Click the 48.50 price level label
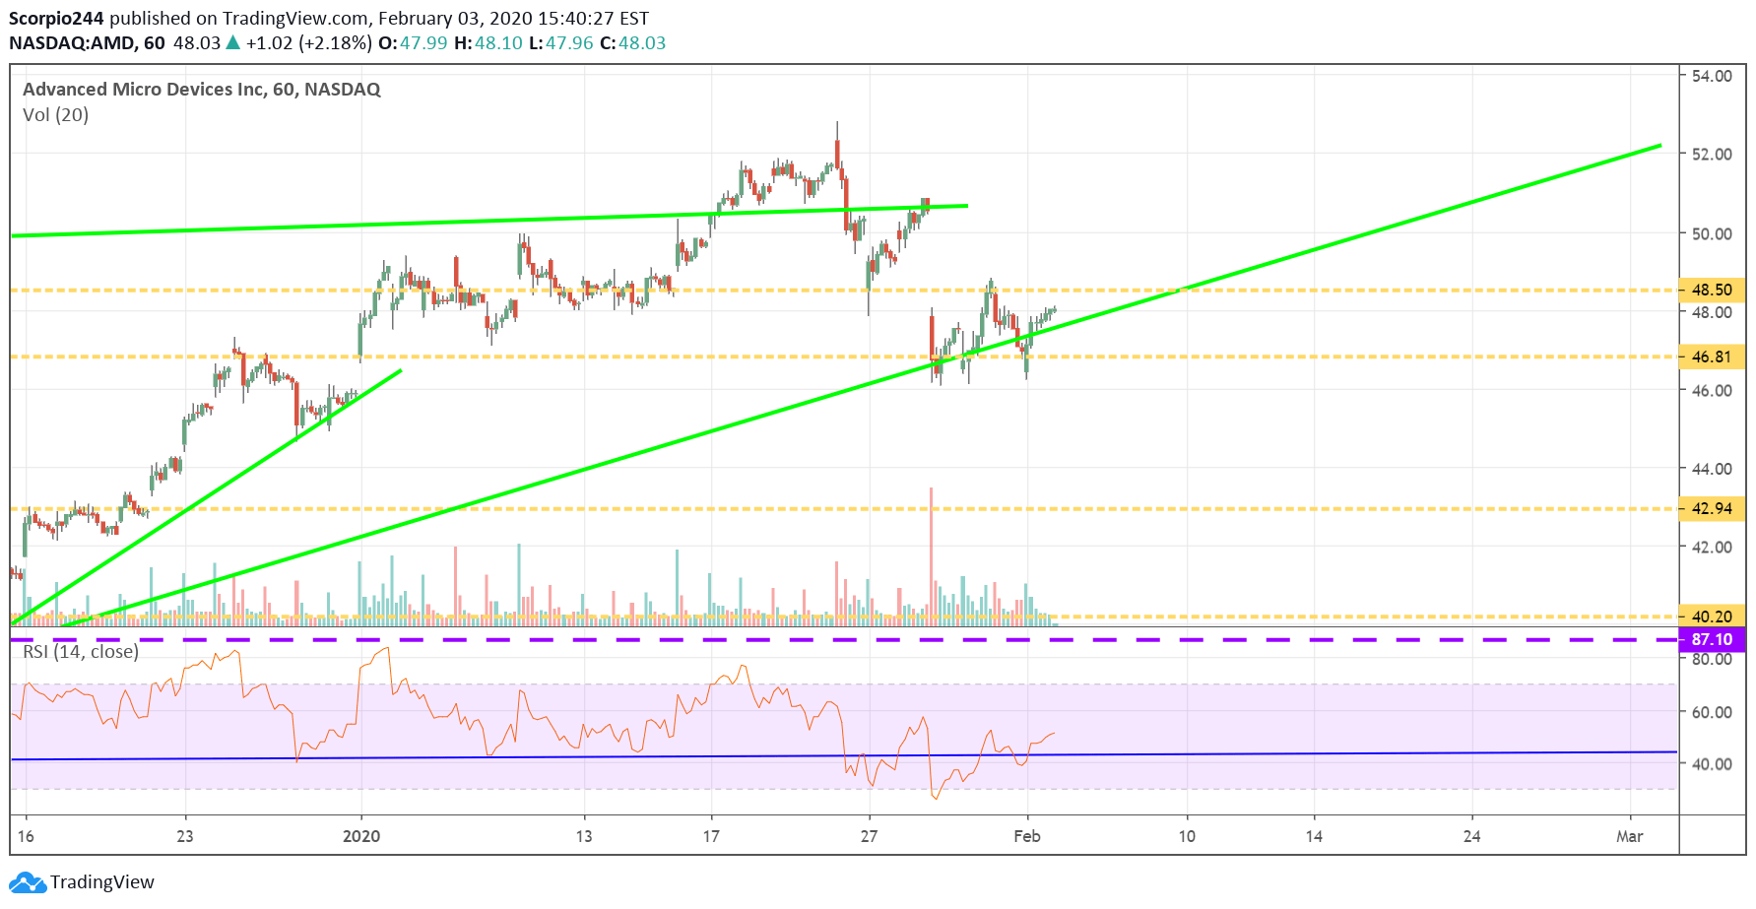The image size is (1756, 909). [x=1712, y=290]
